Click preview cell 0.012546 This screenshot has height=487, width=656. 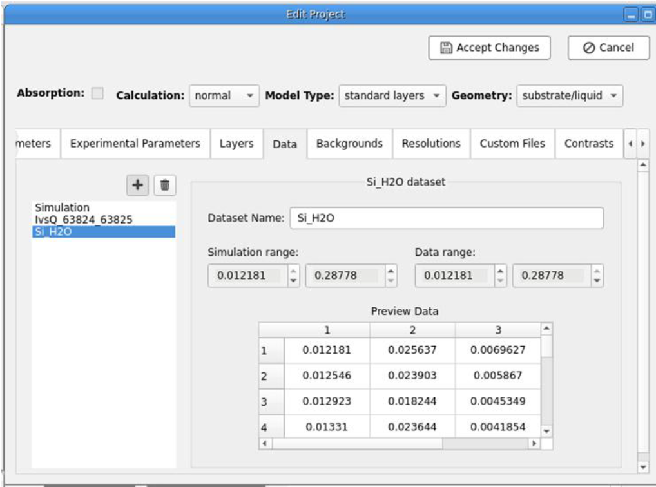(x=327, y=376)
